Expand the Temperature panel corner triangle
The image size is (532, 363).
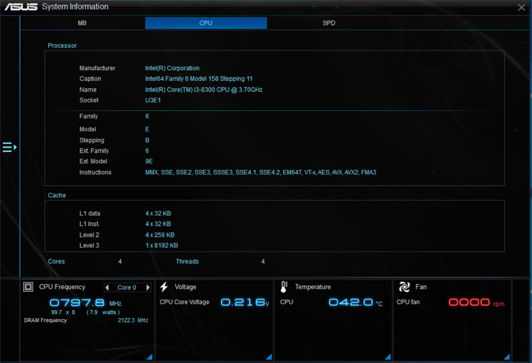(388, 356)
